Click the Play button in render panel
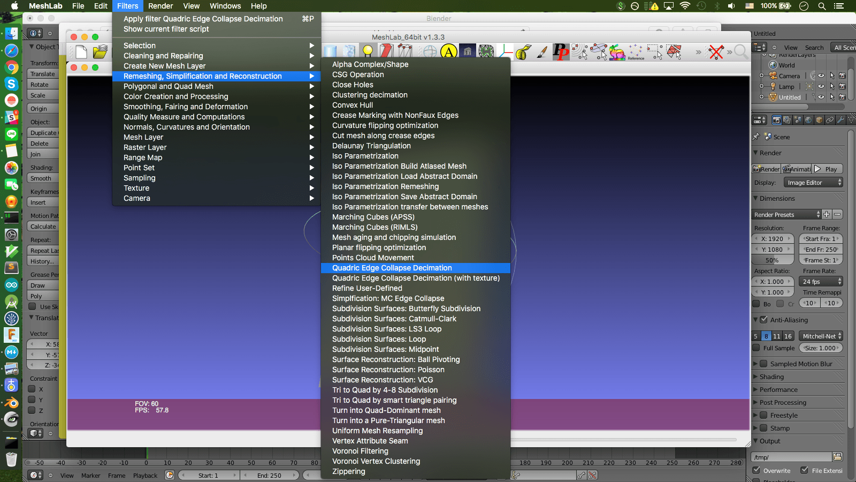The width and height of the screenshot is (856, 482). click(x=828, y=169)
